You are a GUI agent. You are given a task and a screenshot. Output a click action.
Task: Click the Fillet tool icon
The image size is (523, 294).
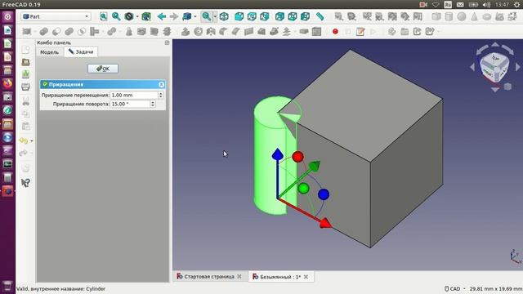click(223, 32)
